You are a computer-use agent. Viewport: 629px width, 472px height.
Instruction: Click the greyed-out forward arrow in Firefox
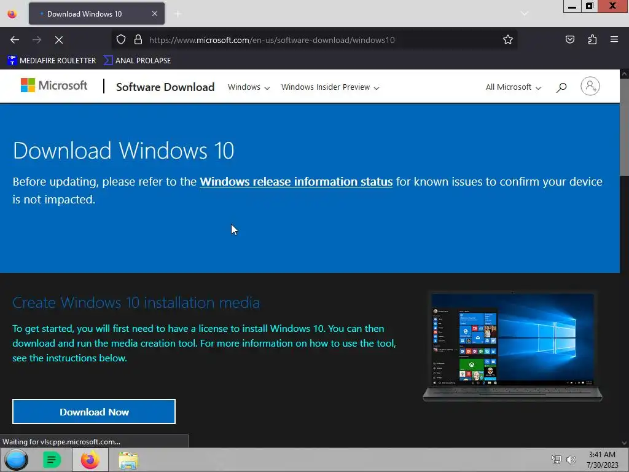pos(37,40)
